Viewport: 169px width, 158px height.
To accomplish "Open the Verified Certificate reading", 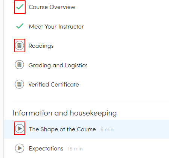I will click(x=54, y=85).
